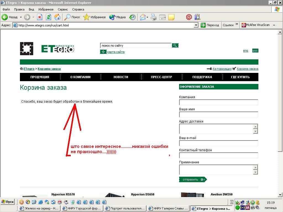The image size is (283, 212).
Task: Open the Back button history dropdown arrow
Action: (21, 17)
